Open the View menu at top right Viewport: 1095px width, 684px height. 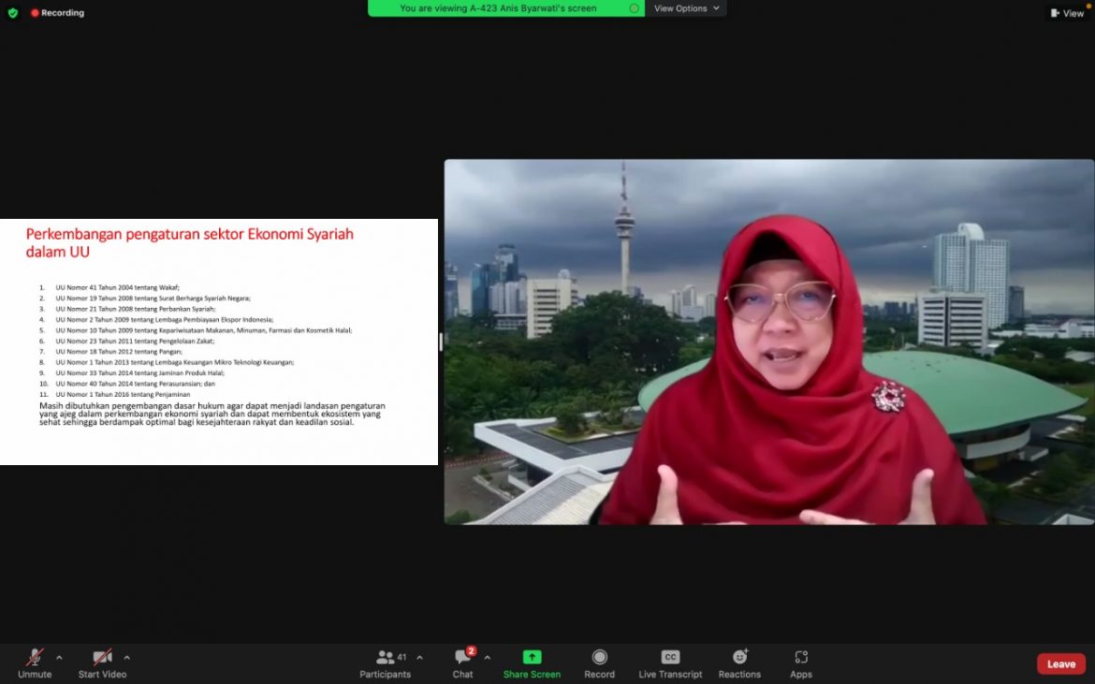point(1067,13)
